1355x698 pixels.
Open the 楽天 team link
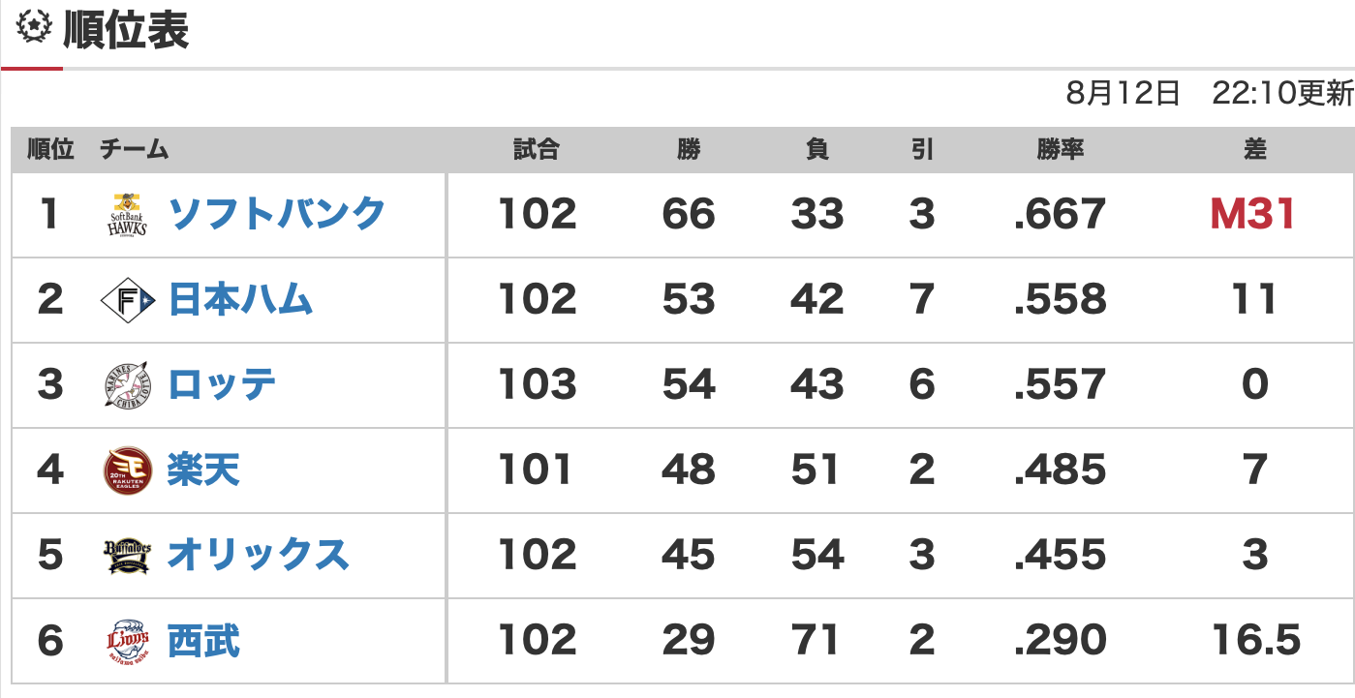(x=203, y=470)
